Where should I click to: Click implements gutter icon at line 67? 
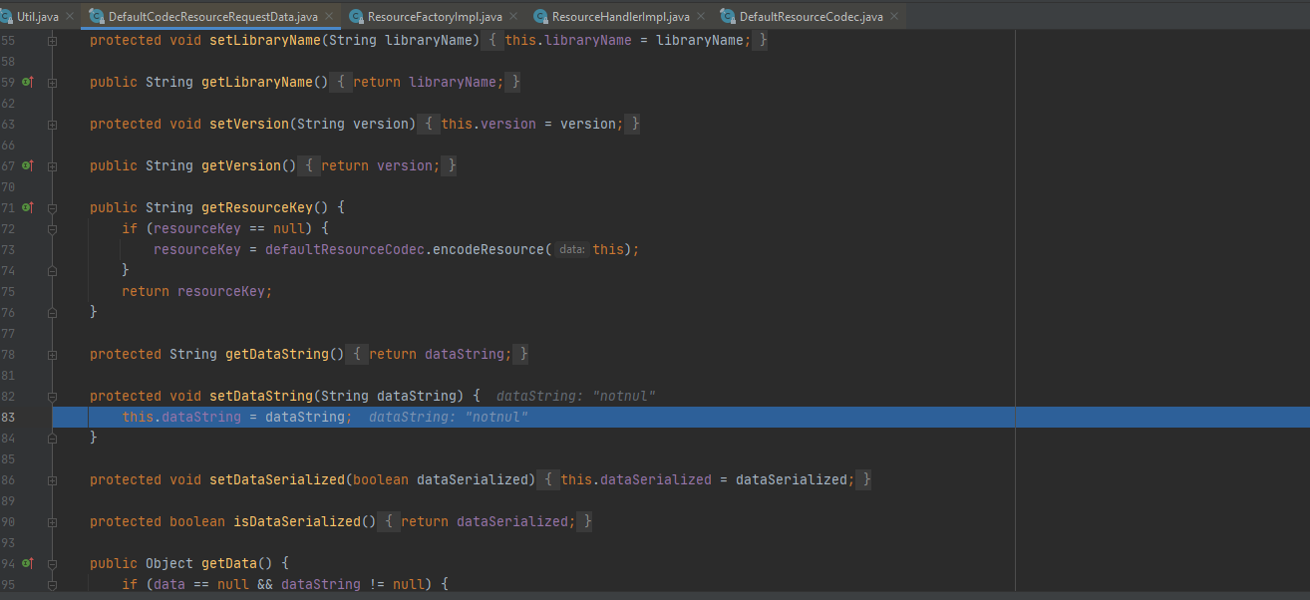[x=28, y=165]
